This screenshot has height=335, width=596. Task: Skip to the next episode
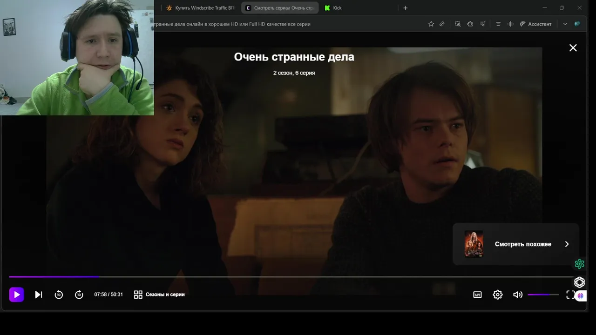coord(39,295)
